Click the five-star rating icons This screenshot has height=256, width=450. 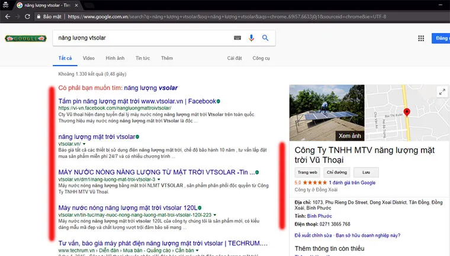[314, 183]
